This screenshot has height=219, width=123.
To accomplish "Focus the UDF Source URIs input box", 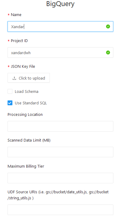I will pyautogui.click(x=60, y=210).
